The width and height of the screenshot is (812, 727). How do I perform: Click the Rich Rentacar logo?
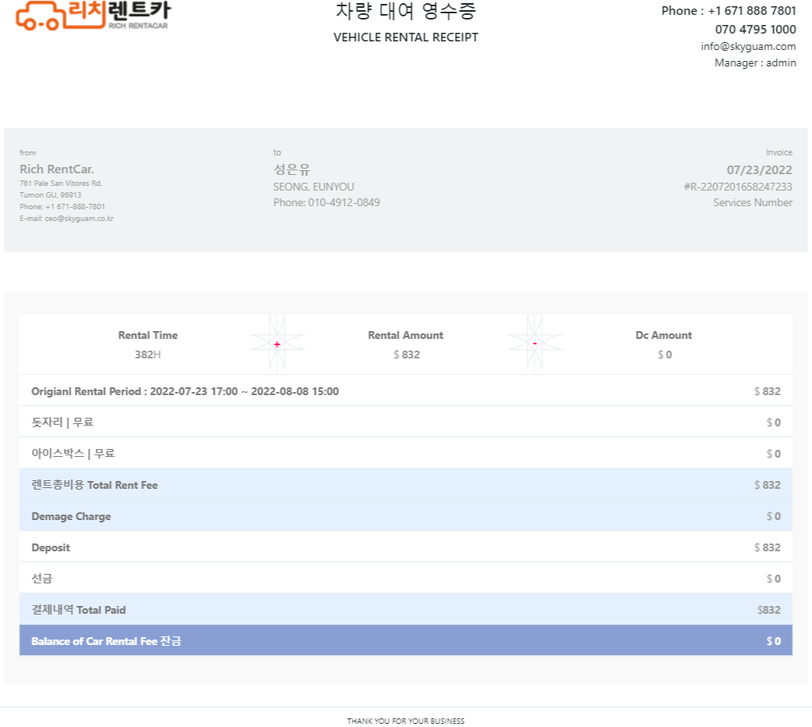(x=93, y=16)
